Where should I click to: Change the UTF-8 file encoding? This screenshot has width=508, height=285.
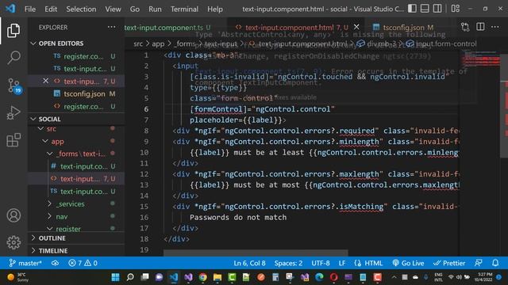[x=321, y=263]
